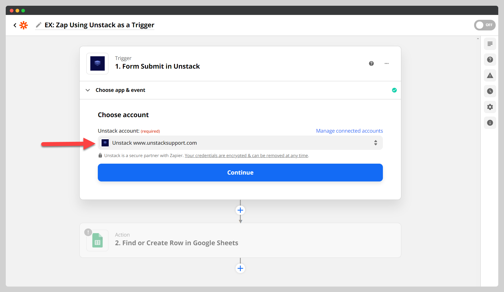Collapse the Choose app & event section

88,90
